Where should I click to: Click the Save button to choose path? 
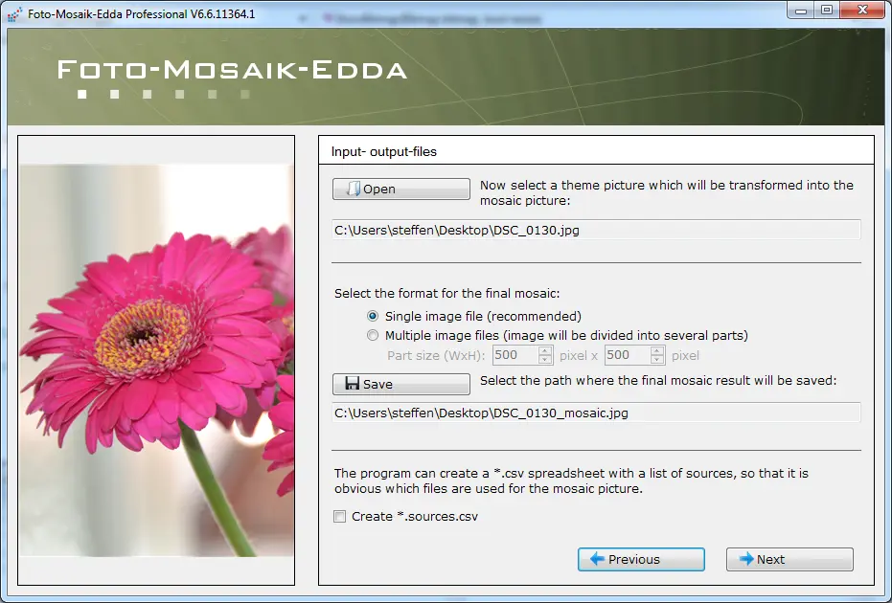click(x=401, y=384)
